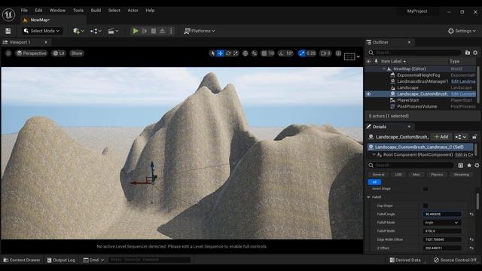Click the camera speed 3 button

pos(325,53)
